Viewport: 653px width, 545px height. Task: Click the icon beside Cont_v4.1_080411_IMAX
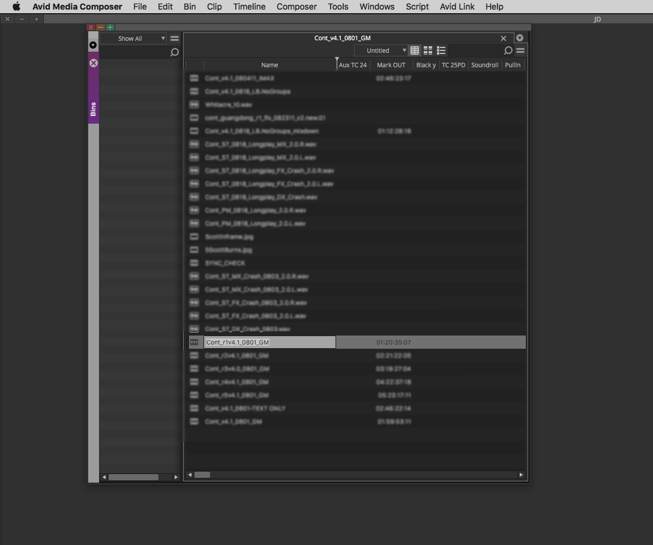click(194, 78)
